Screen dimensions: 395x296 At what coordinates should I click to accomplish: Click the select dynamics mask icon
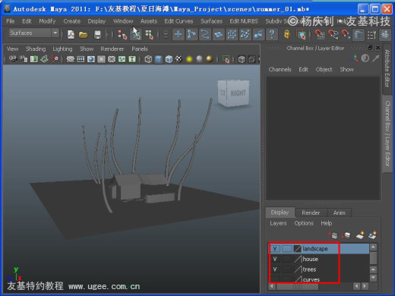point(245,34)
